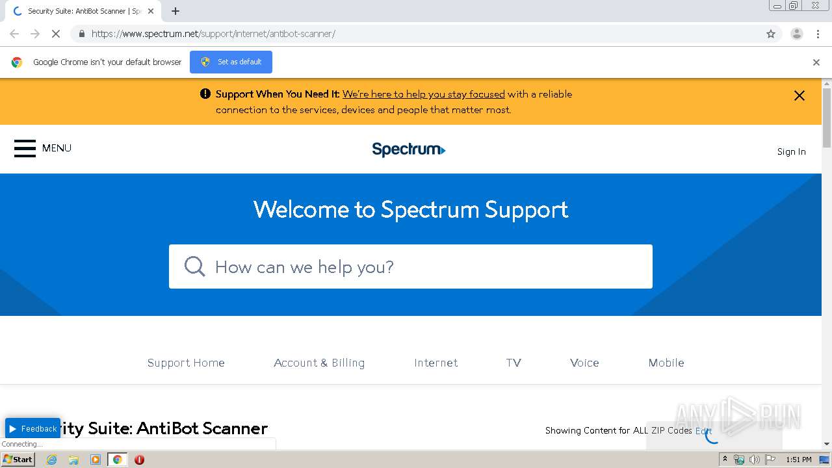Open the media player taskbar icon
Screen dimensions: 832x468
[96, 460]
